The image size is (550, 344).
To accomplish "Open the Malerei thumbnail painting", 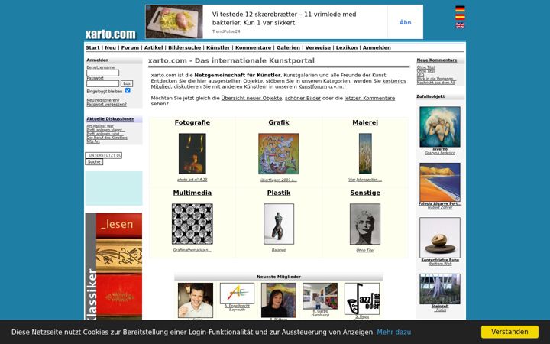I will [x=365, y=154].
